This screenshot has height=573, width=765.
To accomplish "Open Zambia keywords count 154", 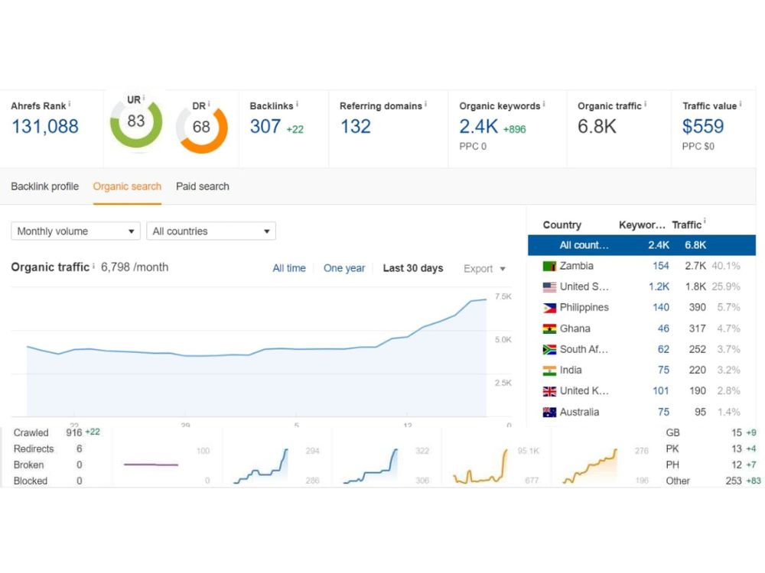I will pos(661,266).
